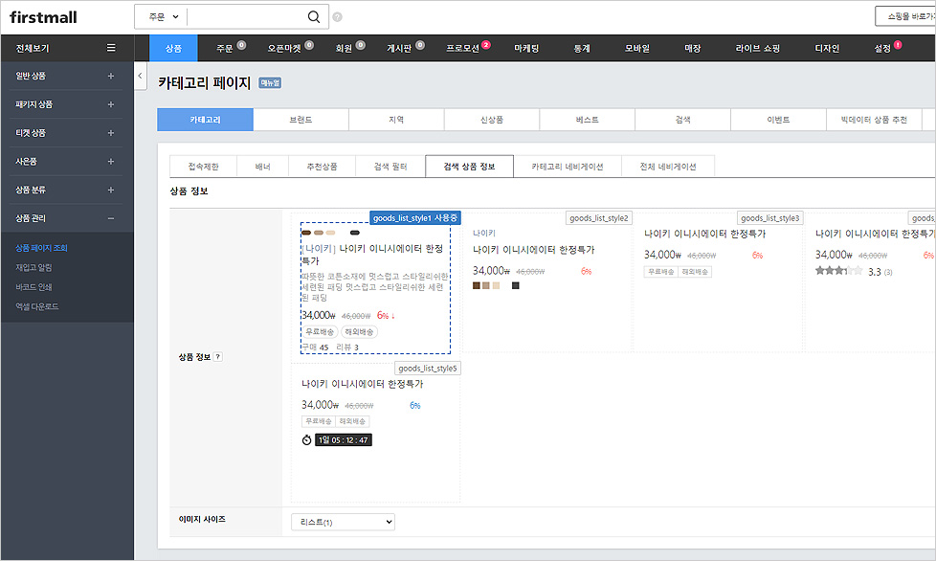Click the 쇼핑몰 바로가기 button
936x561 pixels.
tap(907, 16)
